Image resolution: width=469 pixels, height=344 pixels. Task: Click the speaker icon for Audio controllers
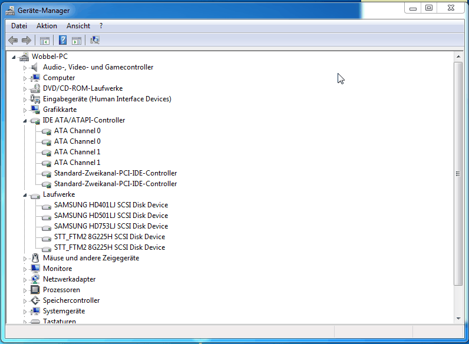pyautogui.click(x=35, y=67)
